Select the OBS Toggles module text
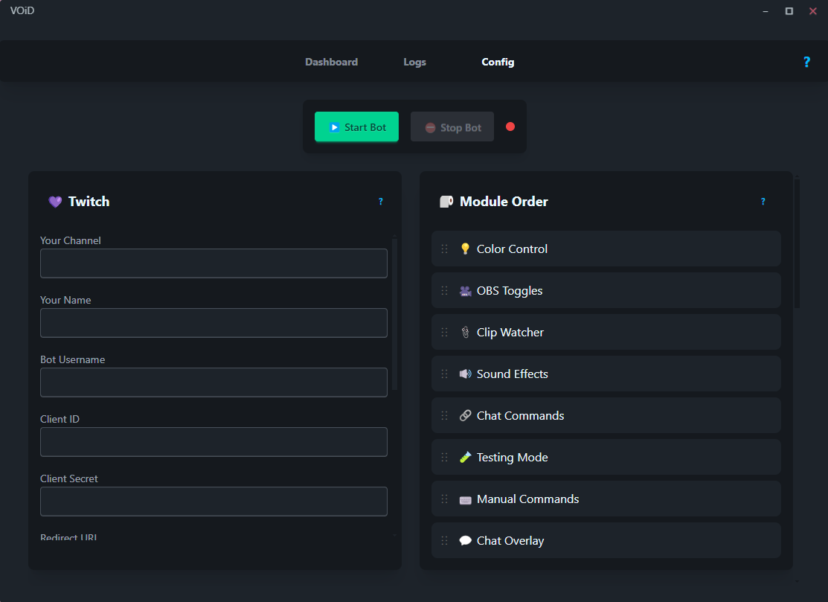The height and width of the screenshot is (602, 828). coord(510,291)
